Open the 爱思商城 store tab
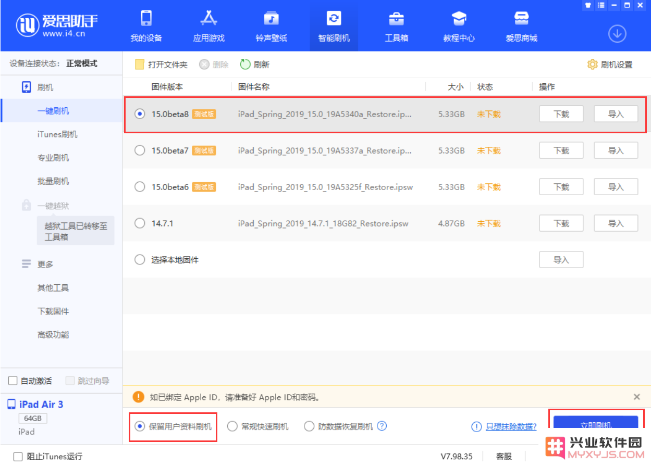Screen dimensions: 651x467 (521, 26)
